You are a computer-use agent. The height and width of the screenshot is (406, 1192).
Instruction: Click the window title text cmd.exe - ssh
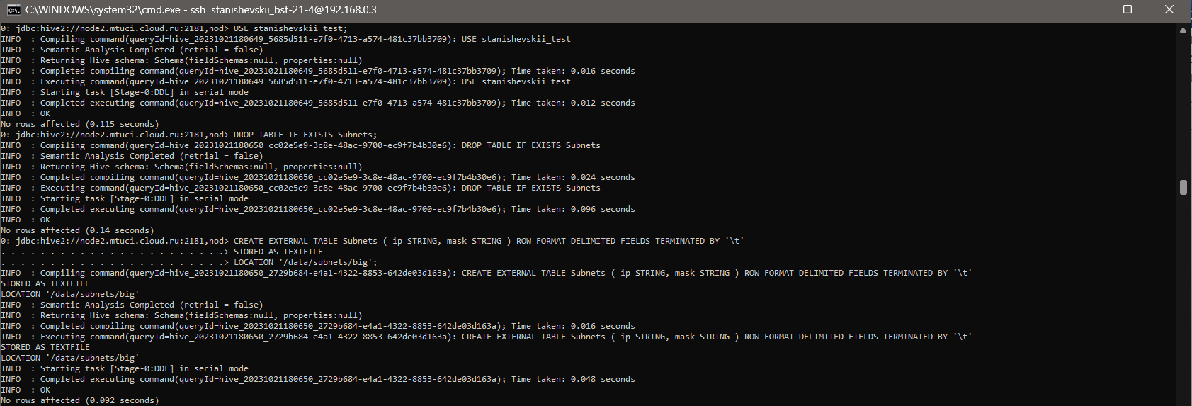(x=201, y=10)
